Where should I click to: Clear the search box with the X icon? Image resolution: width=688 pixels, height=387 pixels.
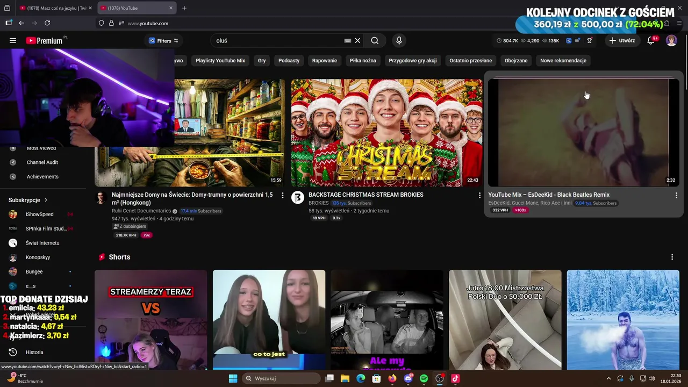point(357,40)
